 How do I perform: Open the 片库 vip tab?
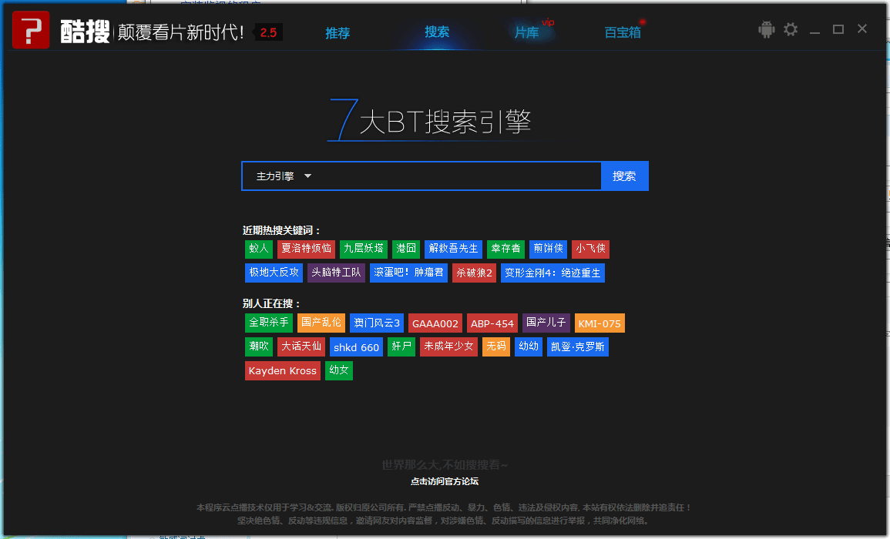pyautogui.click(x=527, y=32)
